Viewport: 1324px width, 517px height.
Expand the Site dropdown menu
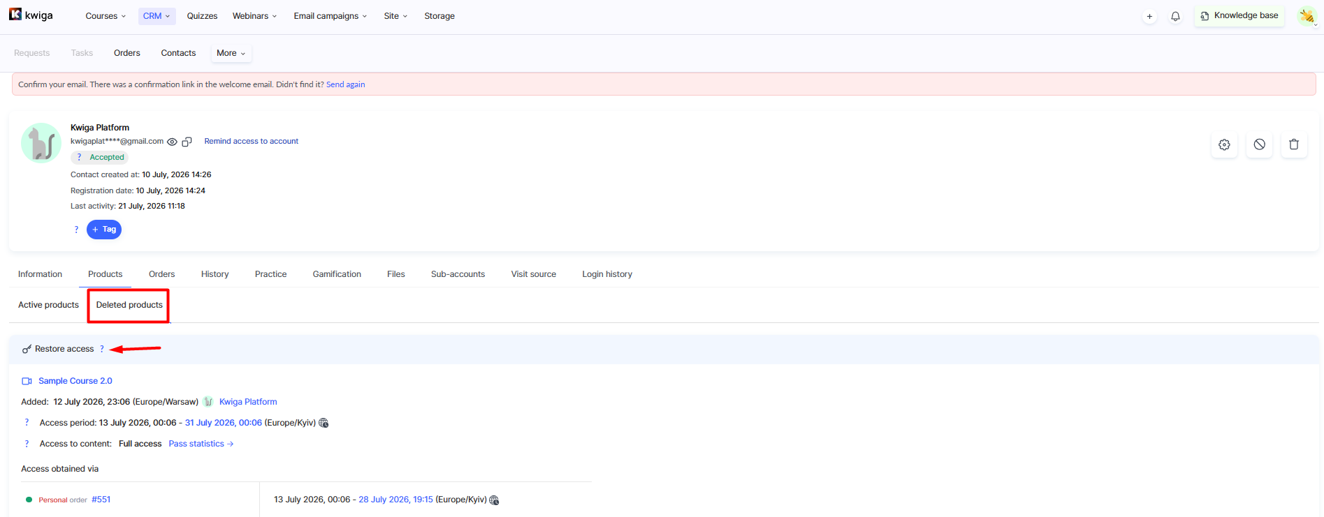click(395, 16)
